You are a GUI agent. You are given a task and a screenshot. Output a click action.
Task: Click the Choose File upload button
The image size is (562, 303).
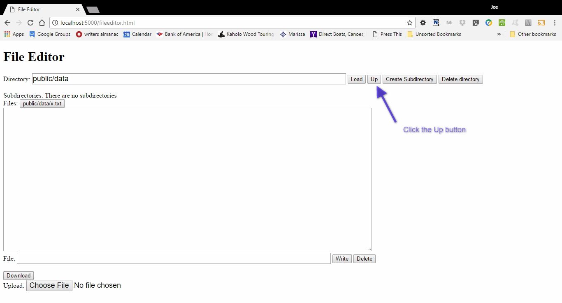tap(49, 285)
